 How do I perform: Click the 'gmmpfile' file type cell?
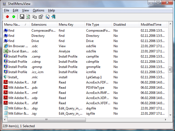point(93,67)
